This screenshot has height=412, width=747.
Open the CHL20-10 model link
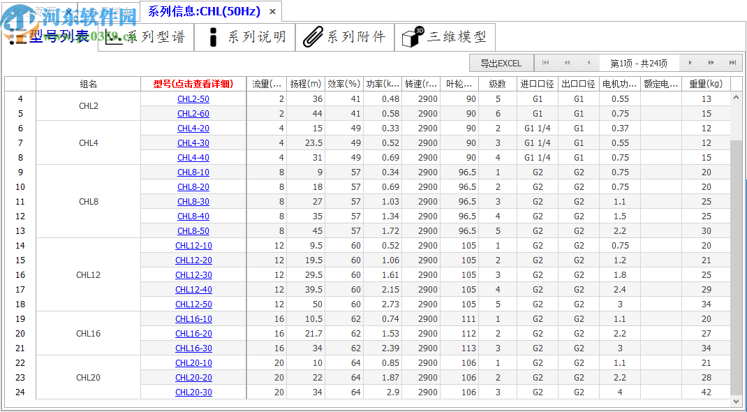193,362
